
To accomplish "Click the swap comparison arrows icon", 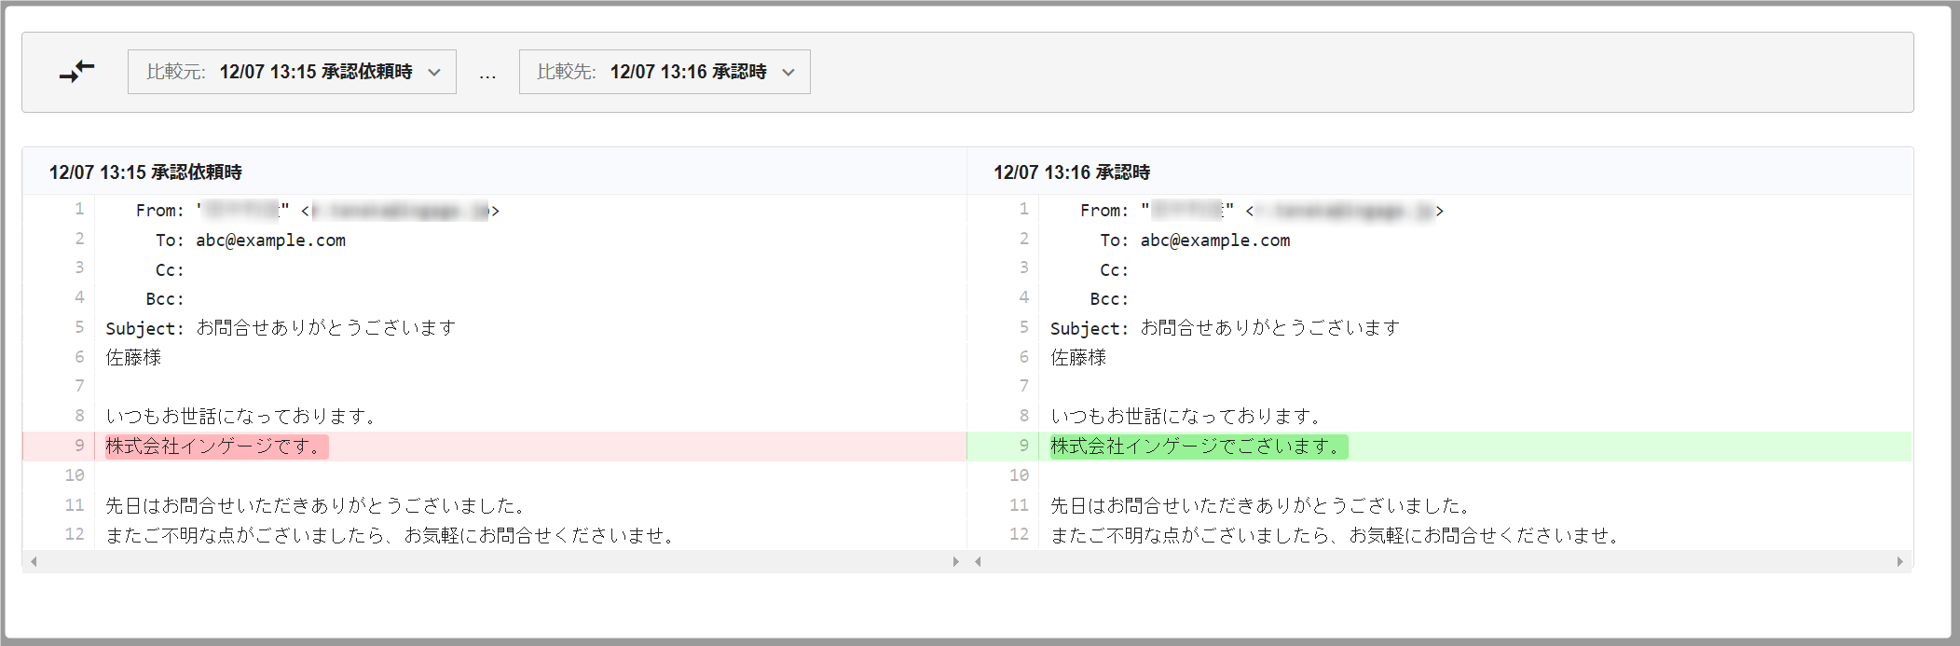I will tap(77, 72).
